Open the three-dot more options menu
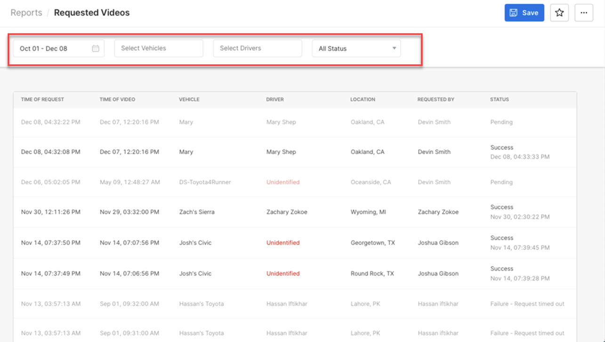 [x=584, y=13]
